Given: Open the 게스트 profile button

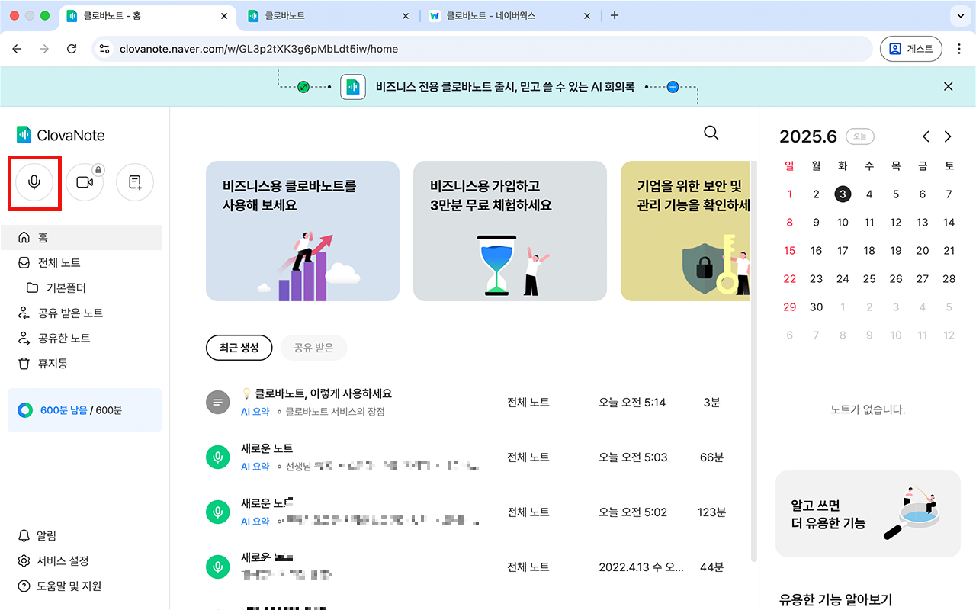Looking at the screenshot, I should point(911,49).
